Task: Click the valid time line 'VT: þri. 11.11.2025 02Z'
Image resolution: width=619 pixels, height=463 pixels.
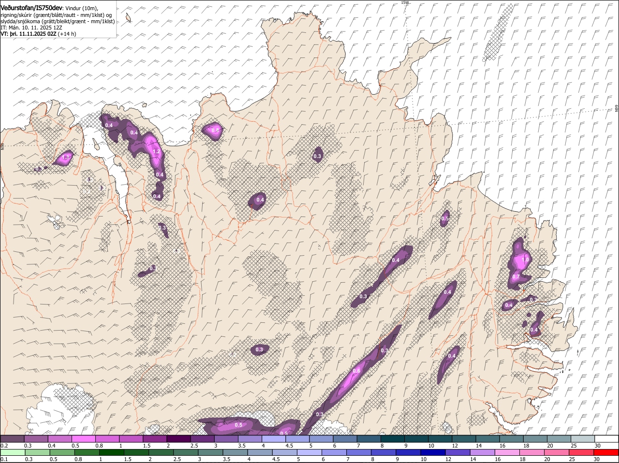Action: click(29, 34)
